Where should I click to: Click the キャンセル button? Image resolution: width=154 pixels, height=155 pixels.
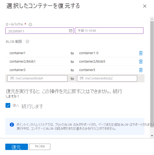click(x=40, y=147)
